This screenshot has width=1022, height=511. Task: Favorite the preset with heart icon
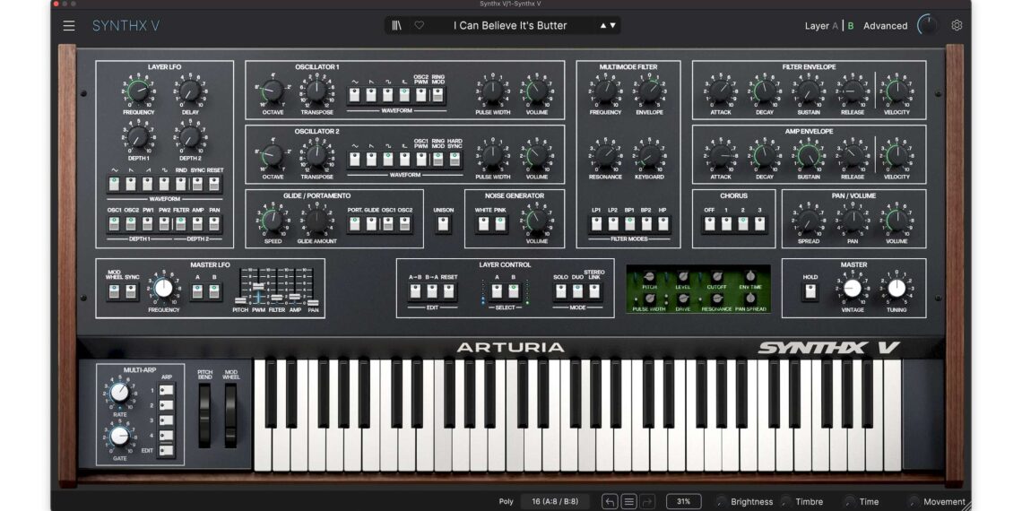[x=419, y=25]
